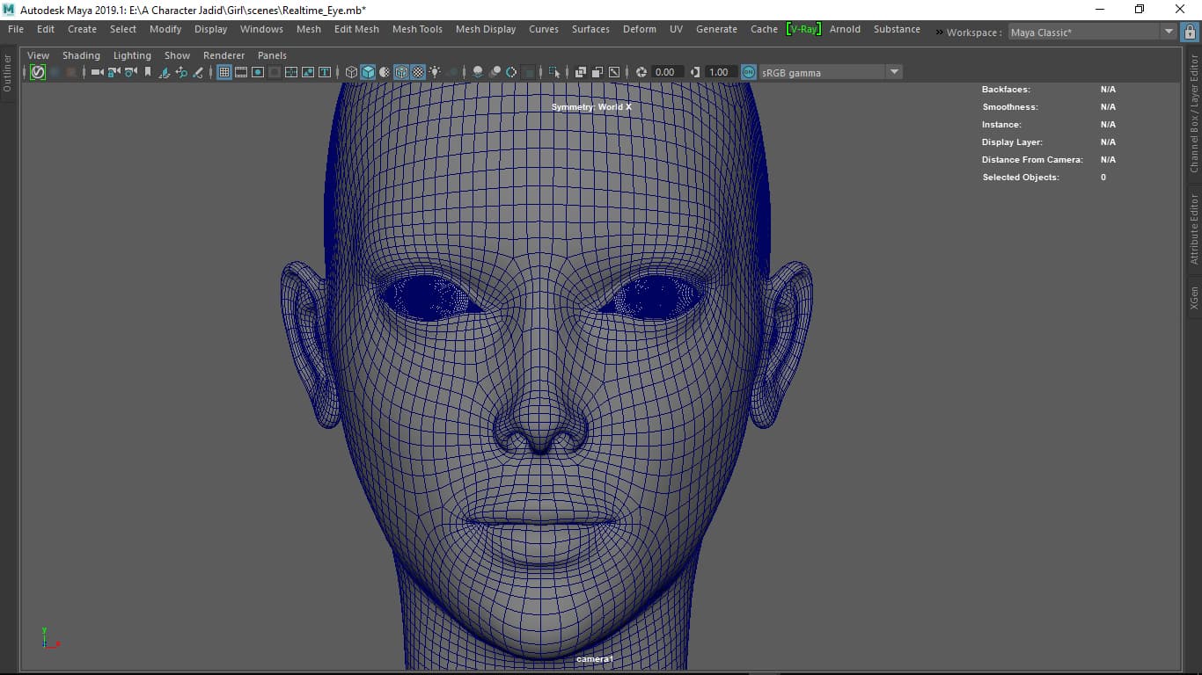Image resolution: width=1202 pixels, height=675 pixels.
Task: Toggle the workspace lock icon
Action: 1190,32
